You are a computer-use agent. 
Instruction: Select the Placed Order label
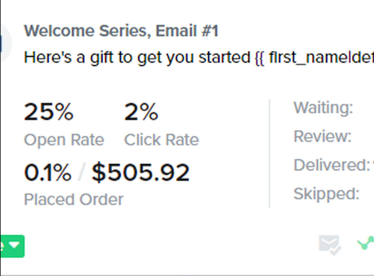coord(73,200)
